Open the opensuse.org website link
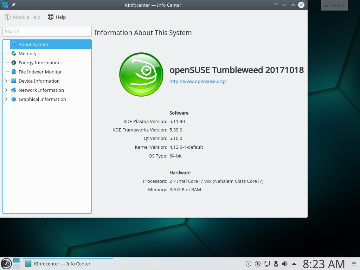The height and width of the screenshot is (270, 360). 197,81
